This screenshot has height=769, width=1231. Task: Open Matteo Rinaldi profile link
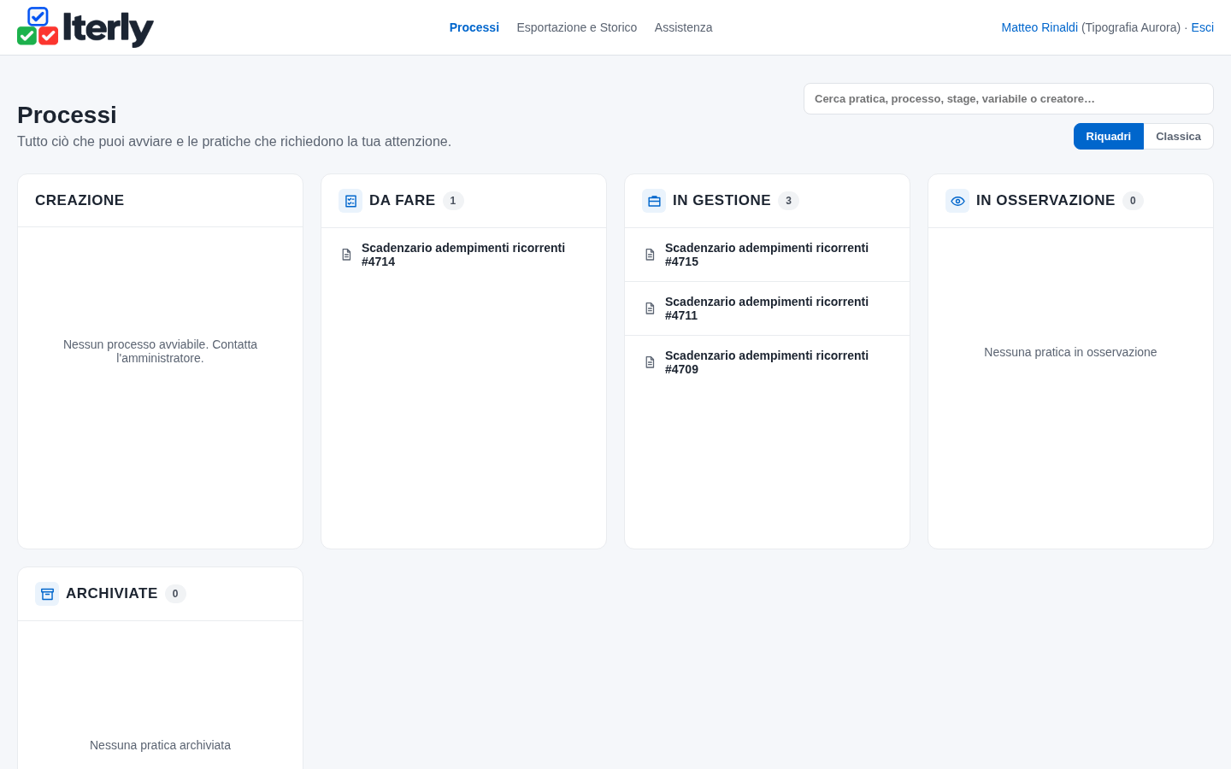click(1040, 27)
